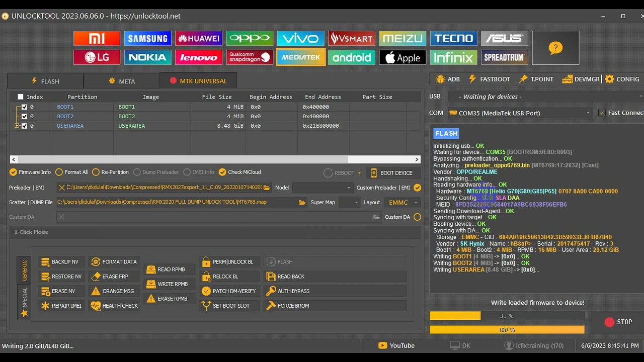The height and width of the screenshot is (362, 644).
Task: Open the CONFIG settings
Action: 622,79
